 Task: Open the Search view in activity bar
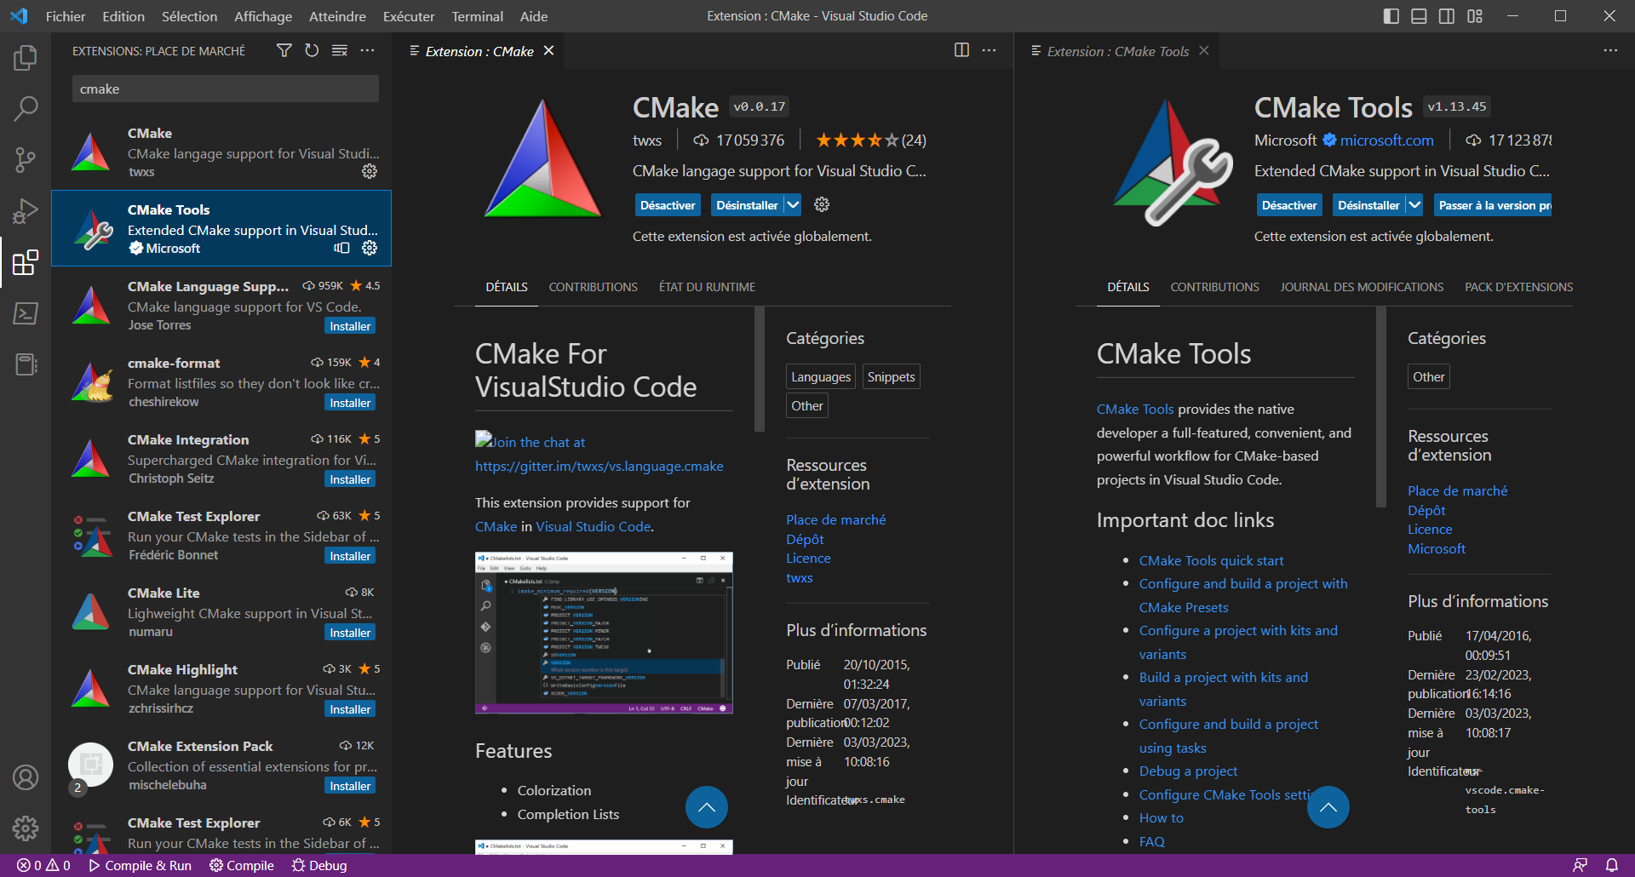click(x=26, y=108)
